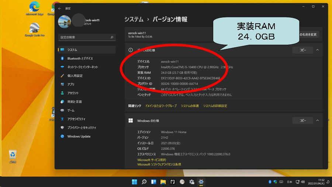Image resolution: width=332 pixels, height=187 pixels.
Task: Click the active Settings gear on taskbar
Action: (x=201, y=182)
